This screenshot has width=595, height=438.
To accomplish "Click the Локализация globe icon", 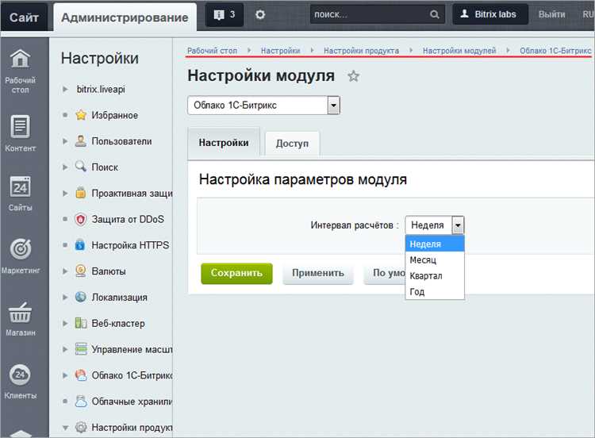I will click(80, 297).
